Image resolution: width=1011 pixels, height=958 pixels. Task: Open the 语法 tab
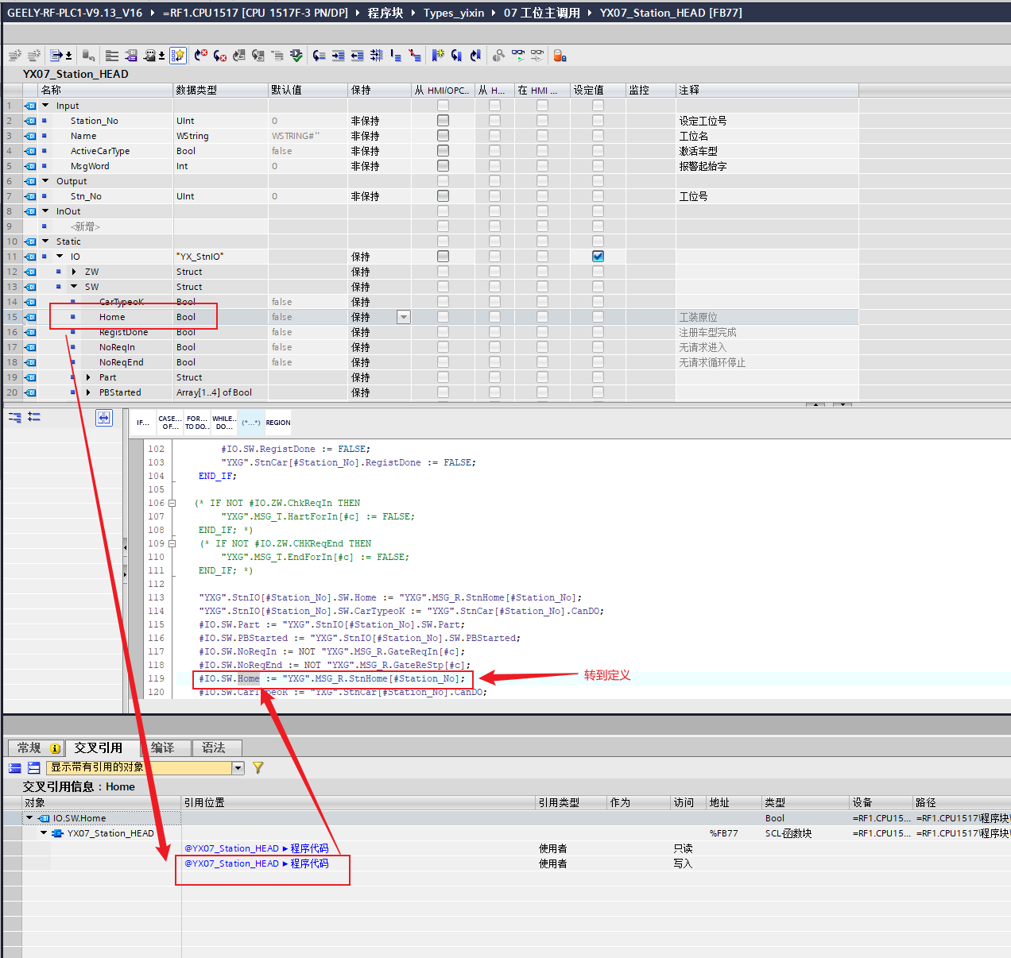(x=214, y=748)
